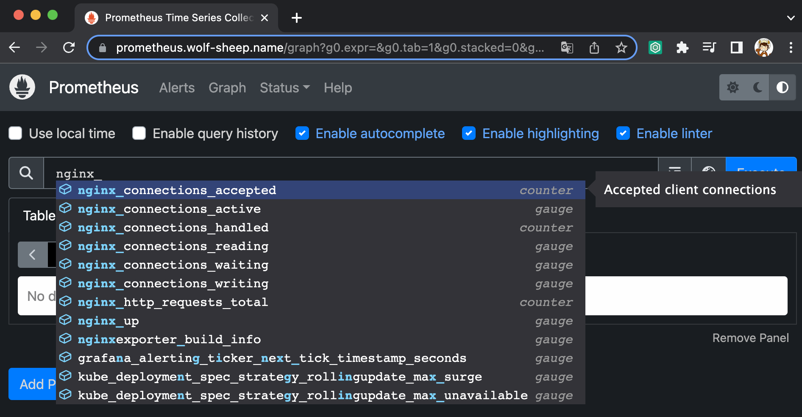Step evaluation time back with the left chevron

coord(32,255)
